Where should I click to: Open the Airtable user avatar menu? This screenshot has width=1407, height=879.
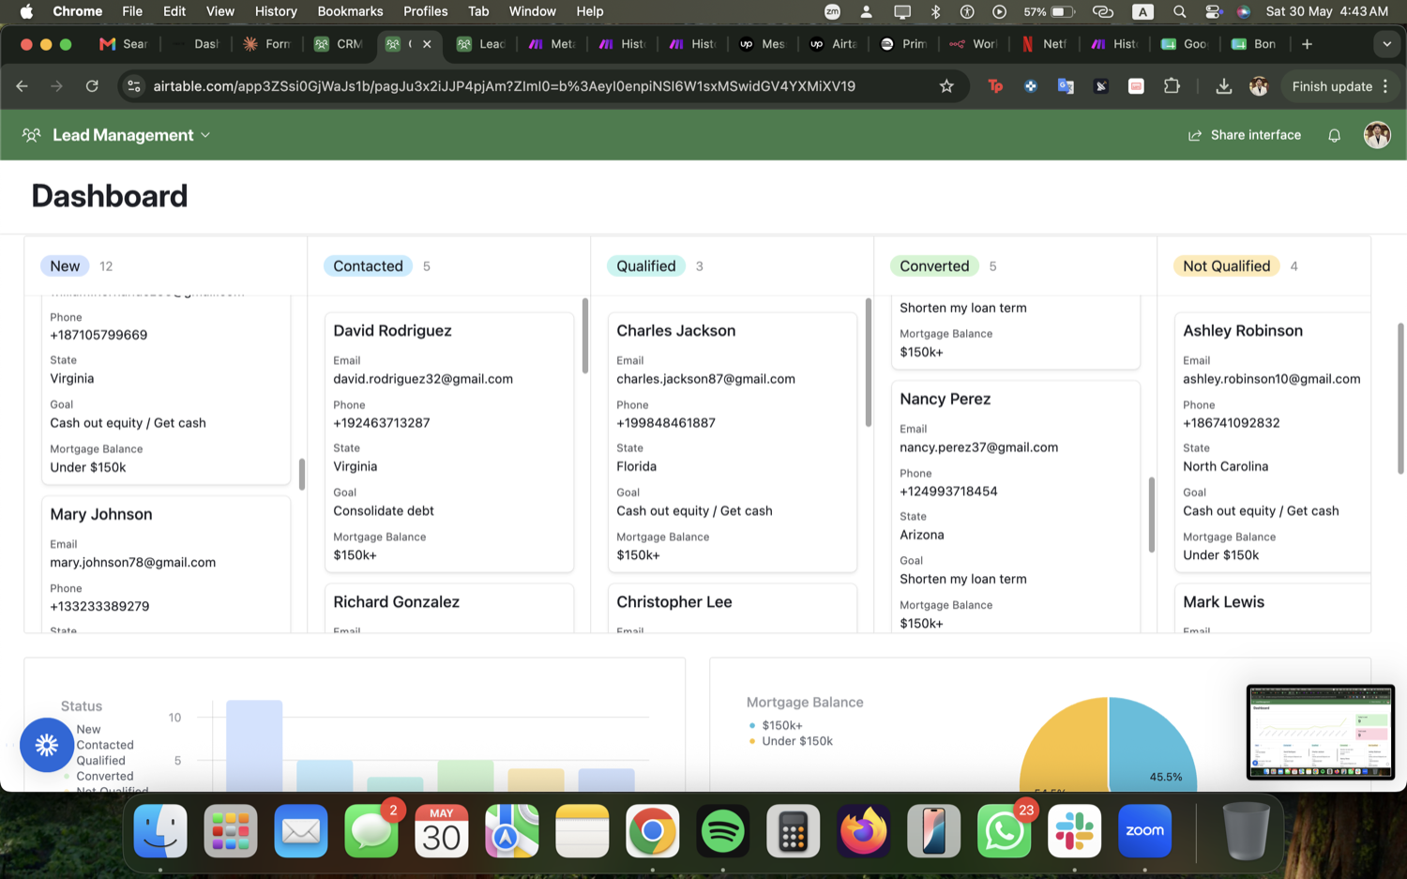pos(1376,135)
